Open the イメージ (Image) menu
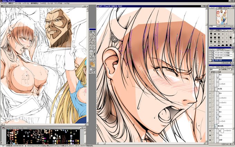Viewport: 235px width, 147px height. click(18, 3)
